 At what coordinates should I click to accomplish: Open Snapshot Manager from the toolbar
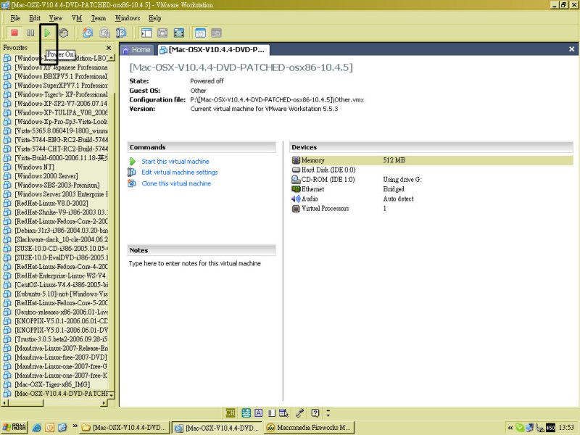121,33
